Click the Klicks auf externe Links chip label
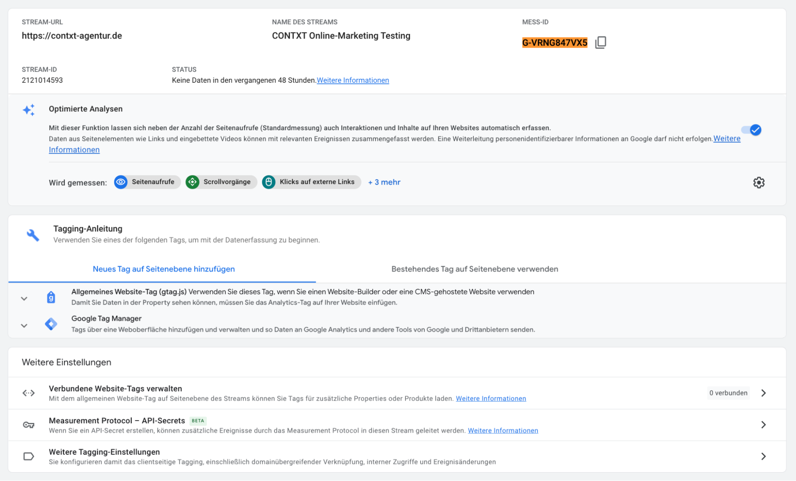Image resolution: width=796 pixels, height=481 pixels. pyautogui.click(x=317, y=182)
